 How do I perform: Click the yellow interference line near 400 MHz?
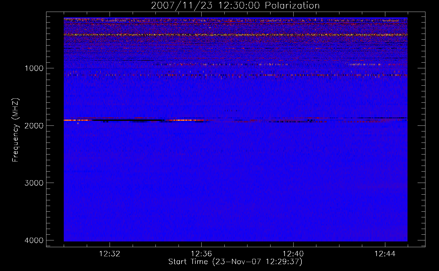click(x=236, y=35)
